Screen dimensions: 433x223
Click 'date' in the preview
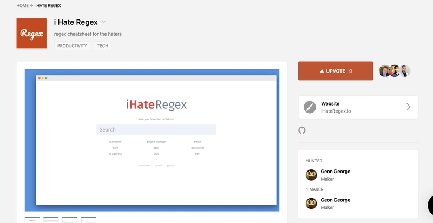pyautogui.click(x=115, y=148)
